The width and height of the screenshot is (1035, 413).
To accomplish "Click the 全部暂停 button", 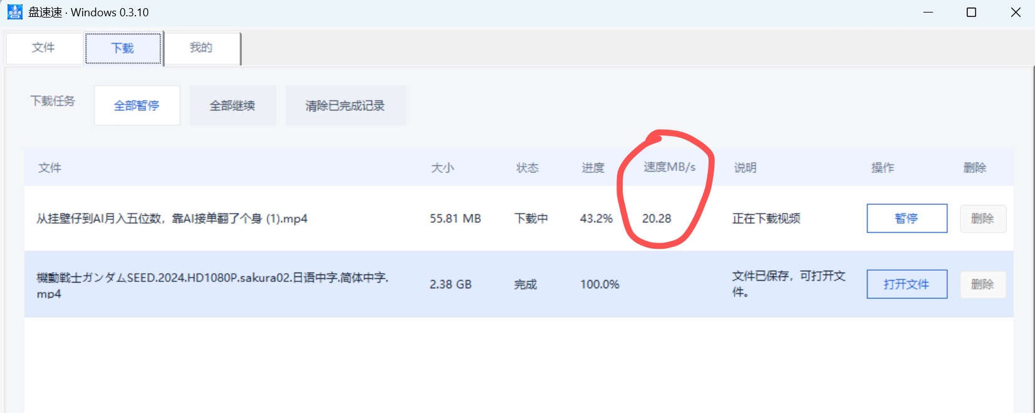I will tap(137, 105).
